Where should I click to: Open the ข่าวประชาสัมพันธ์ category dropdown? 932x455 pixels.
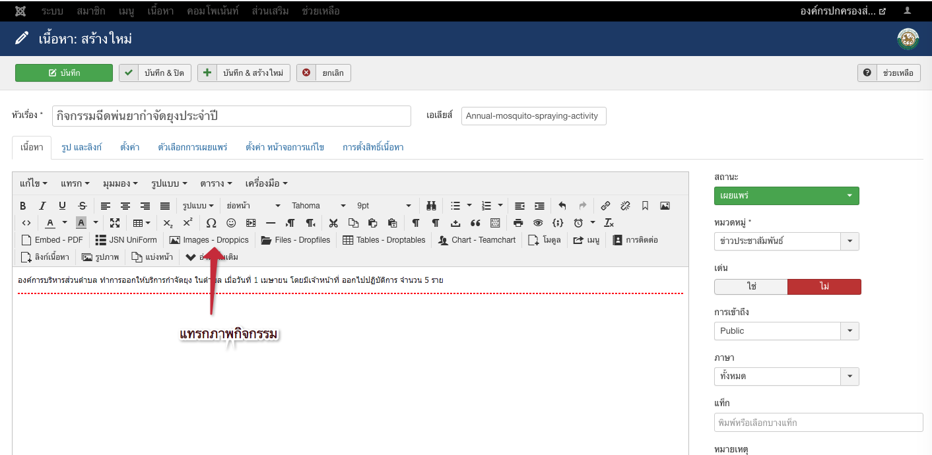[x=787, y=241]
